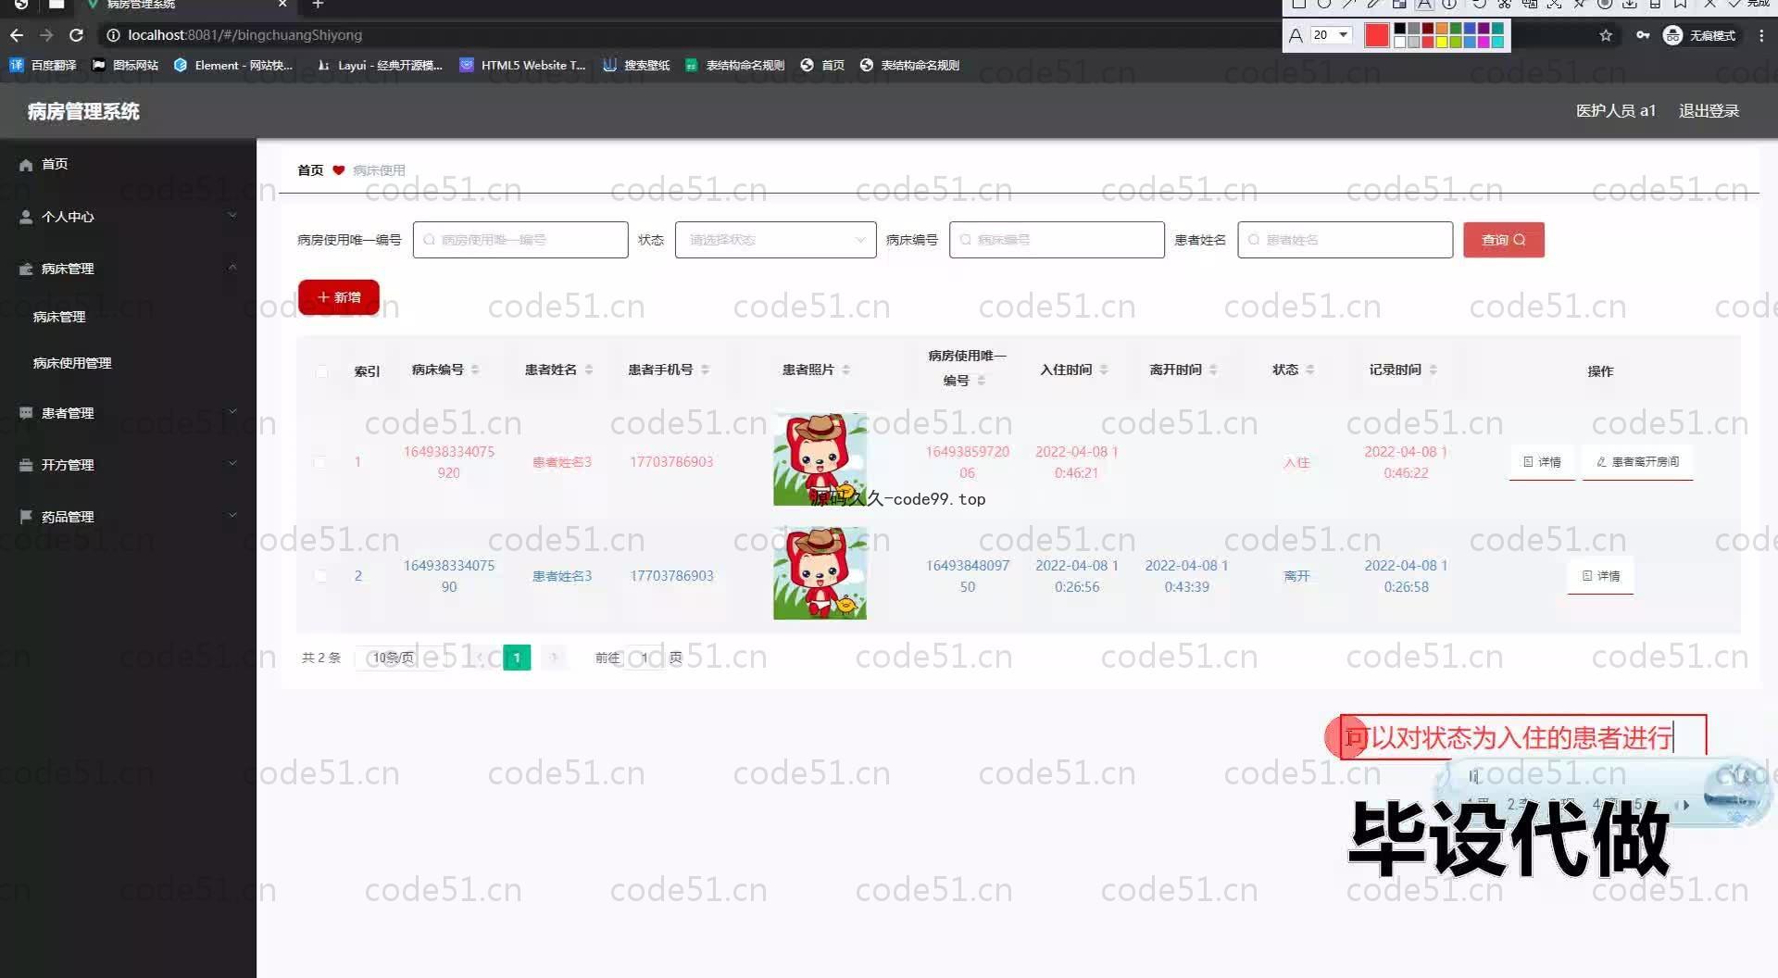Image resolution: width=1778 pixels, height=978 pixels.
Task: Select the large red color swatch
Action: tap(1377, 35)
